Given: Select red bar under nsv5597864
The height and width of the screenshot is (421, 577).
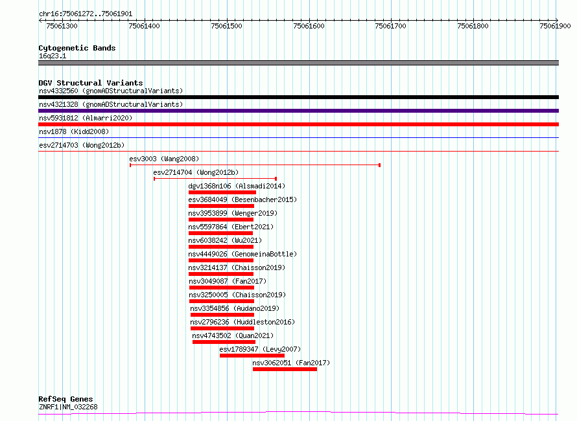Looking at the screenshot, I should (x=220, y=233).
